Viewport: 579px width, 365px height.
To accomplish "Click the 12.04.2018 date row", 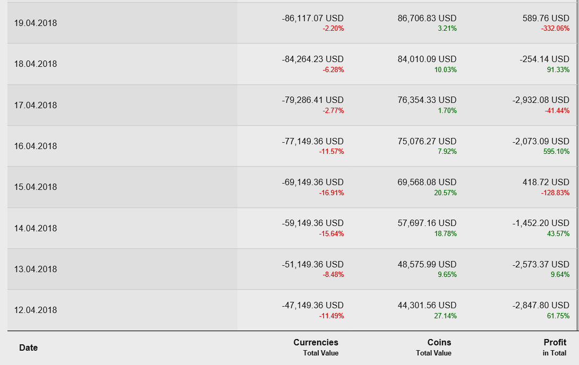I will tap(36, 310).
